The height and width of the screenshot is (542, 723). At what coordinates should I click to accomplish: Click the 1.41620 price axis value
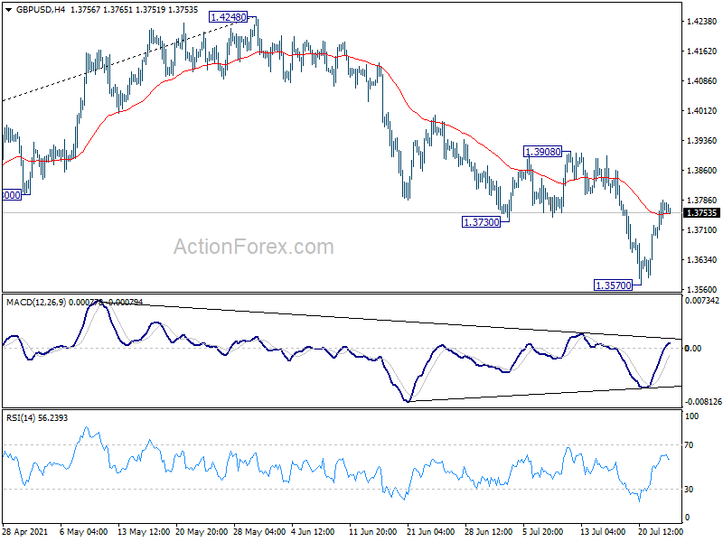tap(702, 51)
